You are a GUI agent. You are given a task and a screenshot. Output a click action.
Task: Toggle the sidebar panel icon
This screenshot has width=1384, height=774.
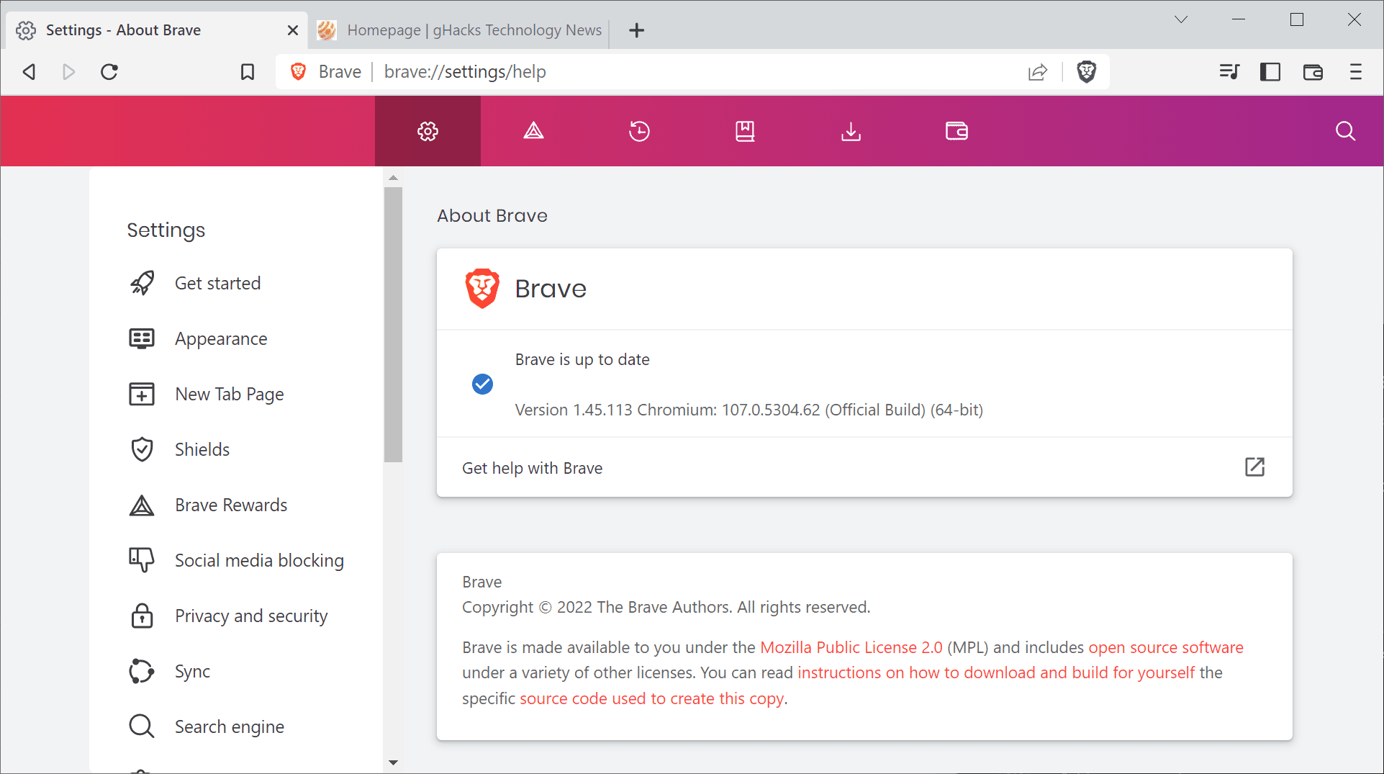(x=1270, y=72)
